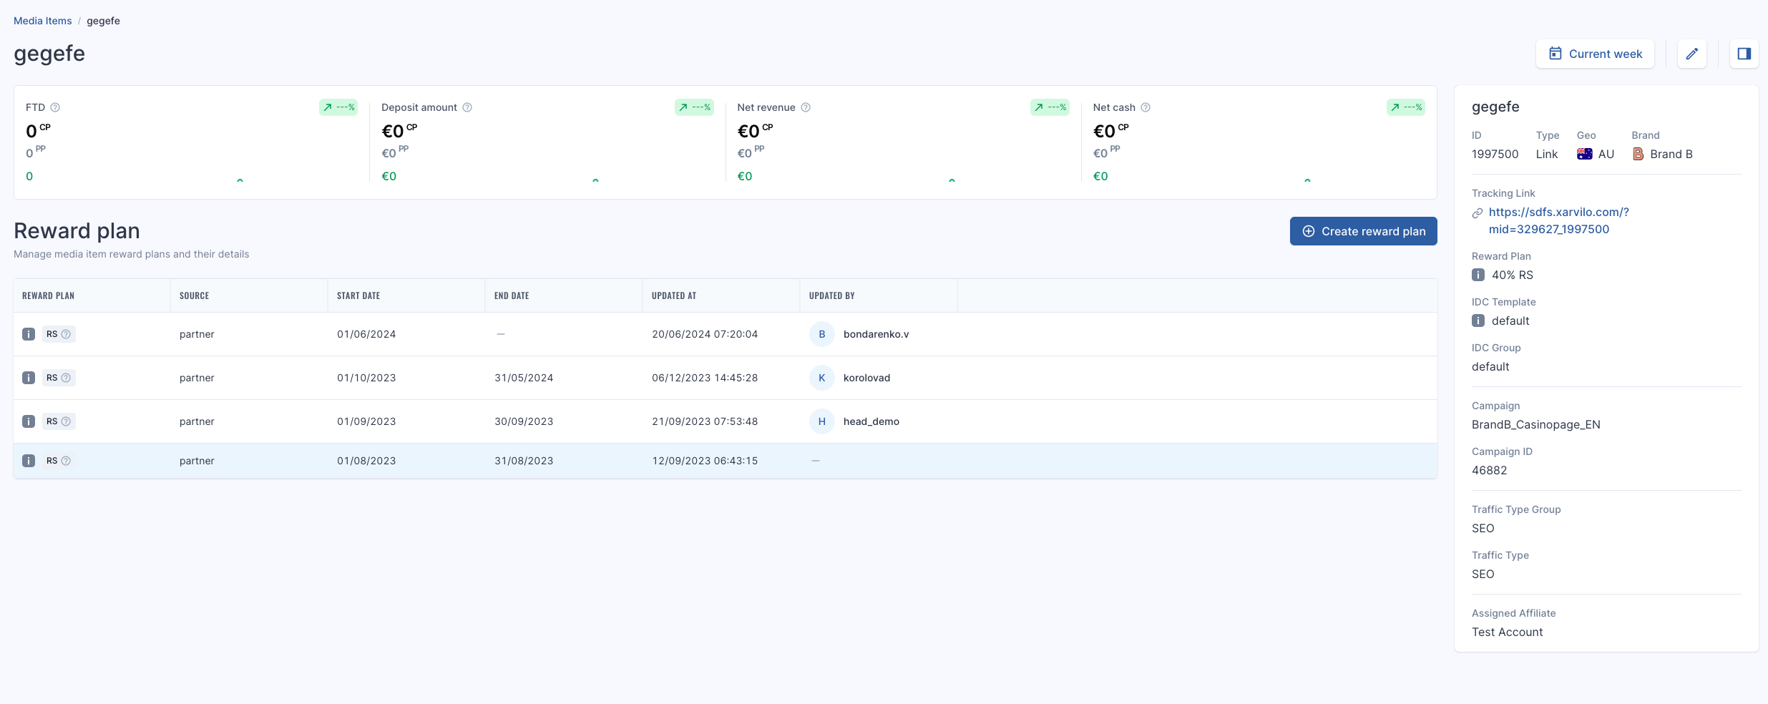Click Create reward plan button
The image size is (1768, 704).
click(1363, 231)
